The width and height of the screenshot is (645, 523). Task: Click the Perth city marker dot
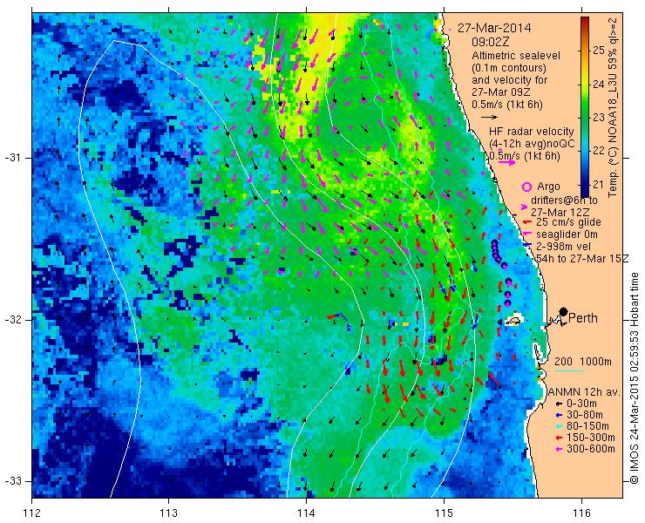coord(564,311)
